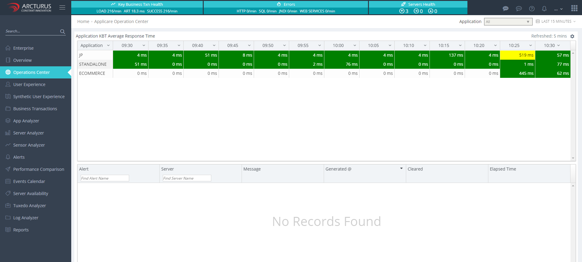
Task: Click the Home breadcrumb link
Action: [x=83, y=22]
